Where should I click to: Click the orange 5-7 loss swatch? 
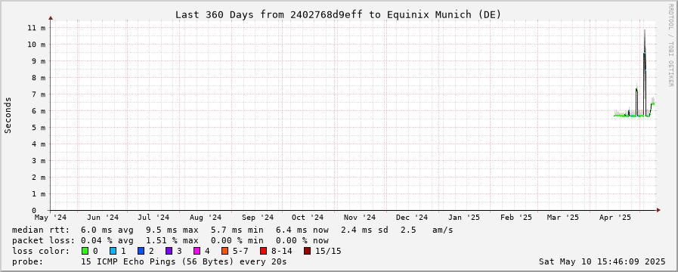tap(224, 251)
